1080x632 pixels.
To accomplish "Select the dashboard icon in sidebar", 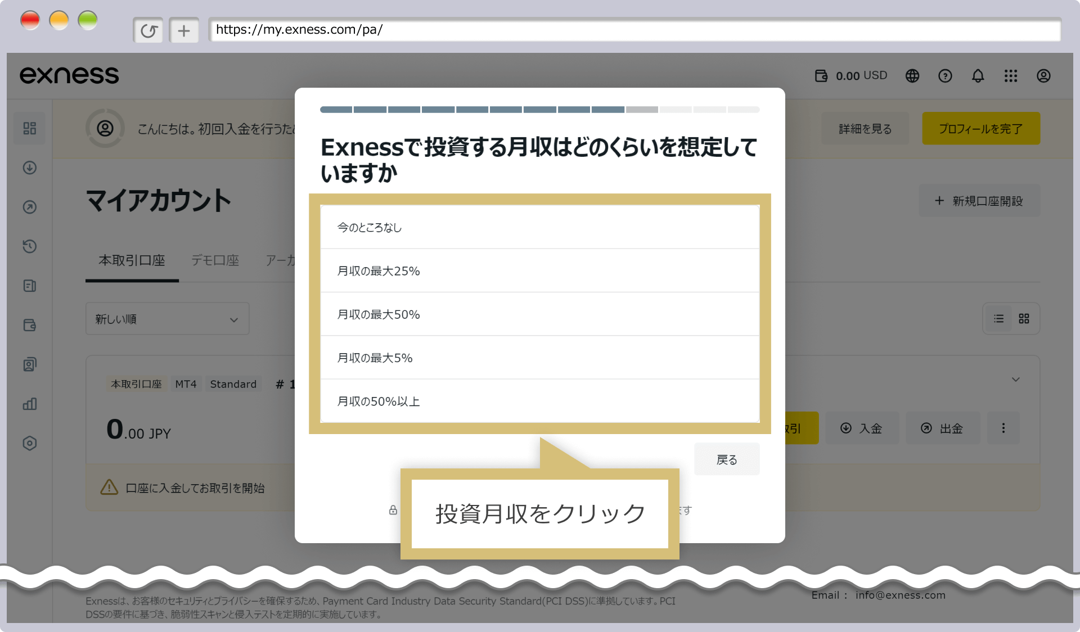I will (30, 128).
